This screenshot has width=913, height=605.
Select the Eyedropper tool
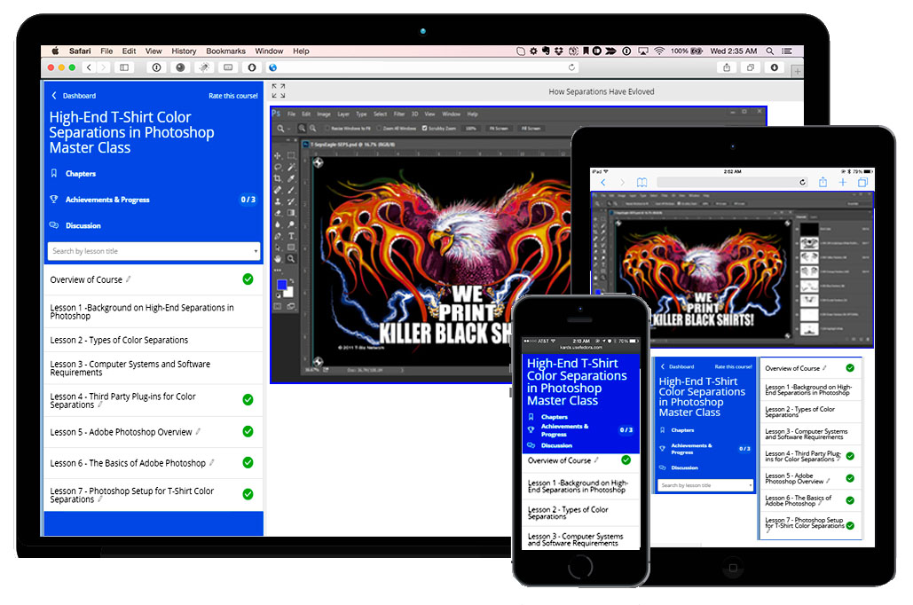pyautogui.click(x=291, y=179)
